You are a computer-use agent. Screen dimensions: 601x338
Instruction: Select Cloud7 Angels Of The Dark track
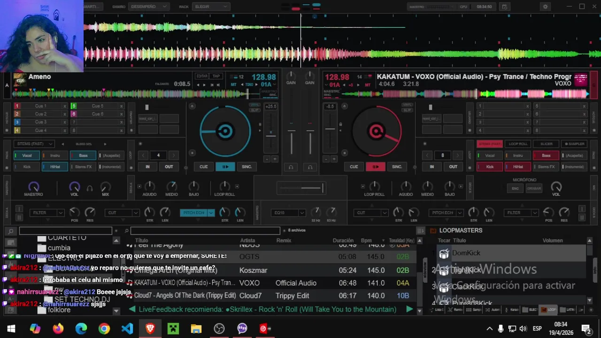pos(271,296)
